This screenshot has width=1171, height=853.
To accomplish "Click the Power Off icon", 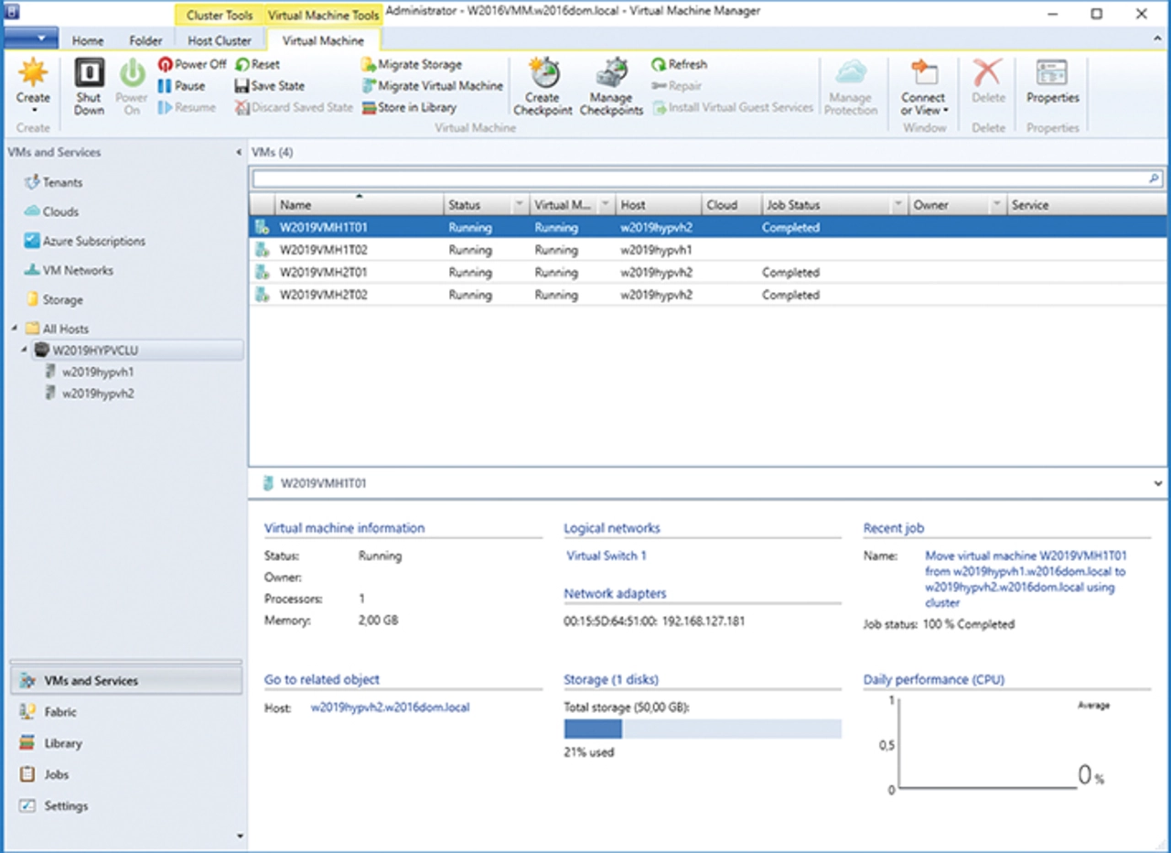I will 166,65.
